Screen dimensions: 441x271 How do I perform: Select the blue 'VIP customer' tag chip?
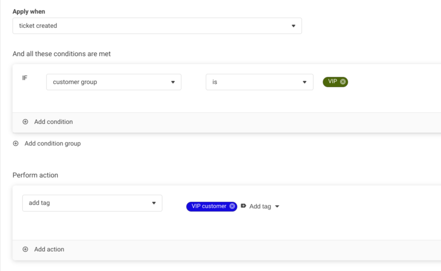pyautogui.click(x=209, y=206)
